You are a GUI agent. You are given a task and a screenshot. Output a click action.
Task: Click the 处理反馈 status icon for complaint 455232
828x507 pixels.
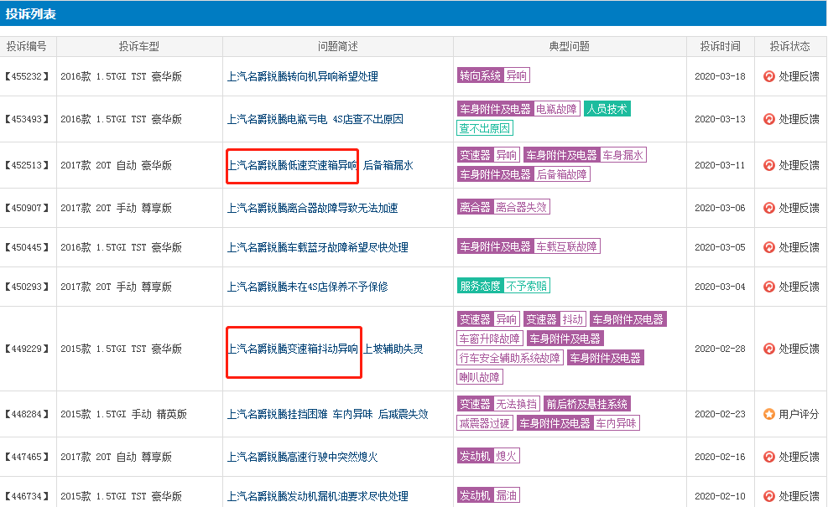(768, 76)
